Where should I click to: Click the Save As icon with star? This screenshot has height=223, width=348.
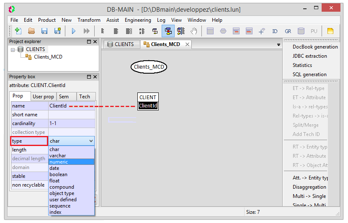point(57,31)
